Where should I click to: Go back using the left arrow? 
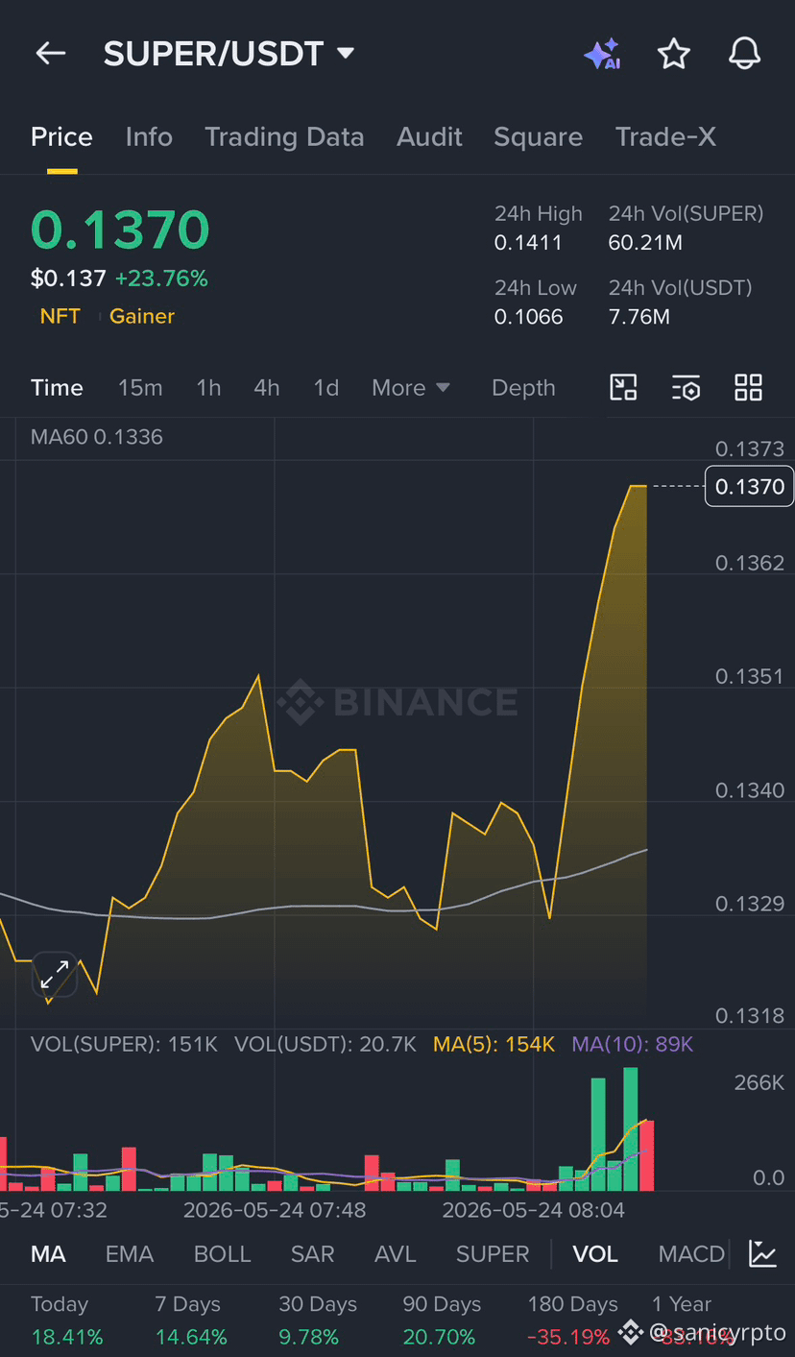50,54
